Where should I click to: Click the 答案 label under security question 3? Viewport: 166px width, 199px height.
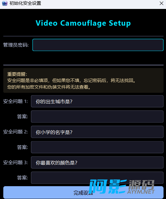coord(22,178)
